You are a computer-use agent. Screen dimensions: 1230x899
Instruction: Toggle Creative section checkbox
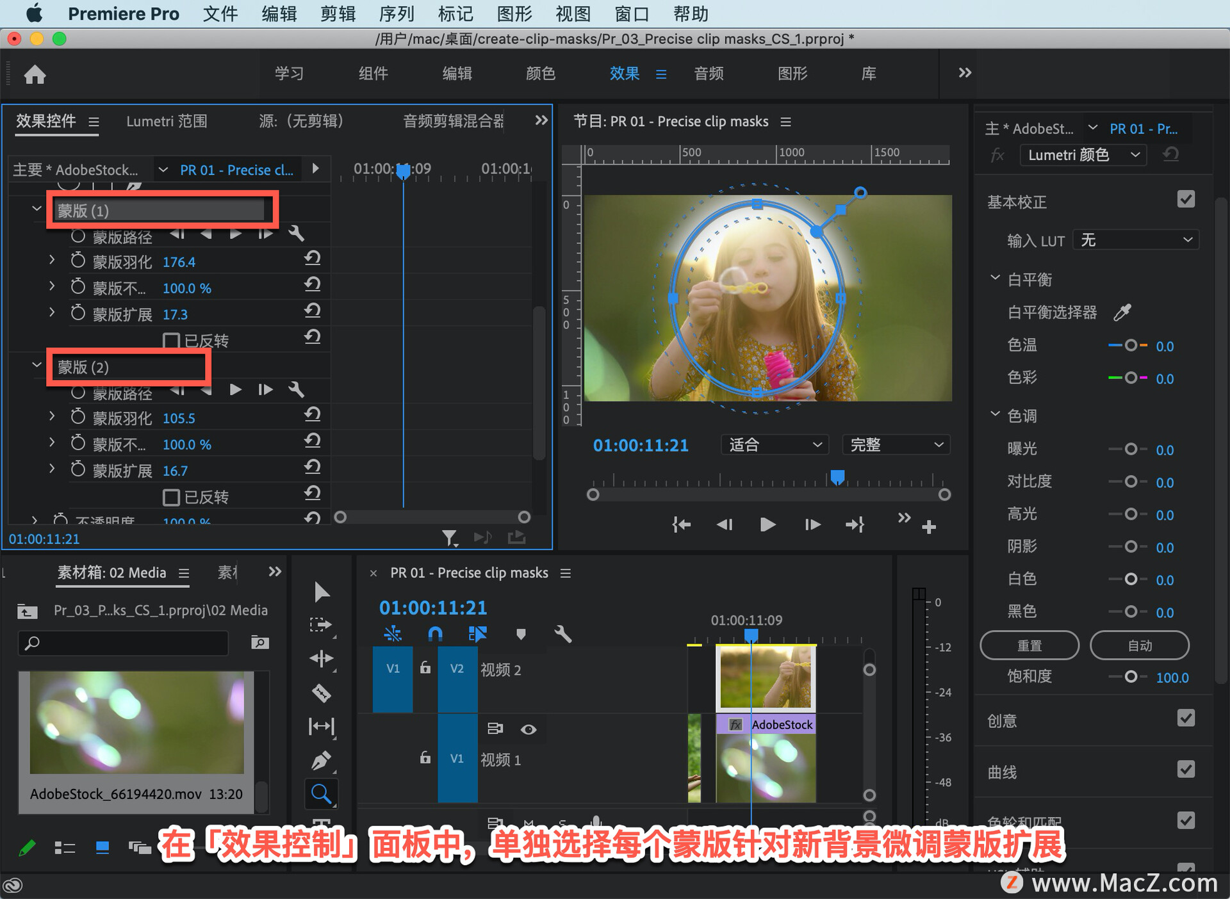1186,718
